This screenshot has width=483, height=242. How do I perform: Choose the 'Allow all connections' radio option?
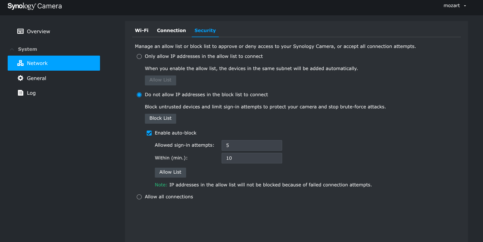click(139, 197)
